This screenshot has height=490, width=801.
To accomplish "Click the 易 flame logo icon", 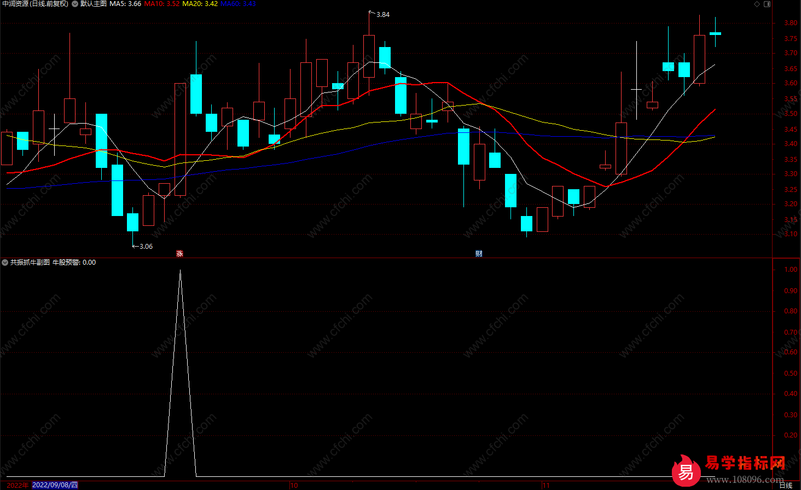I will pos(686,471).
